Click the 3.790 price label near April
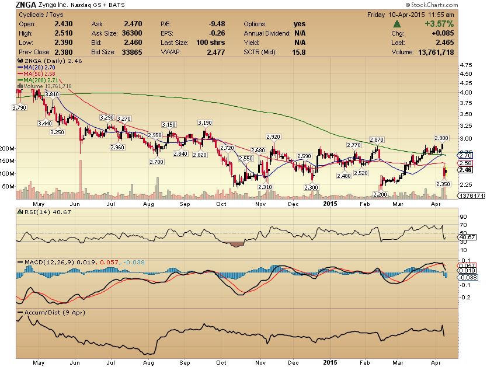This screenshot has height=367, width=487. coord(19,107)
